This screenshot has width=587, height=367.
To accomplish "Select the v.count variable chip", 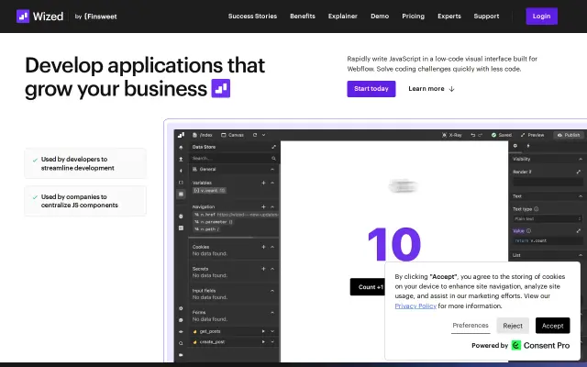I will point(209,191).
